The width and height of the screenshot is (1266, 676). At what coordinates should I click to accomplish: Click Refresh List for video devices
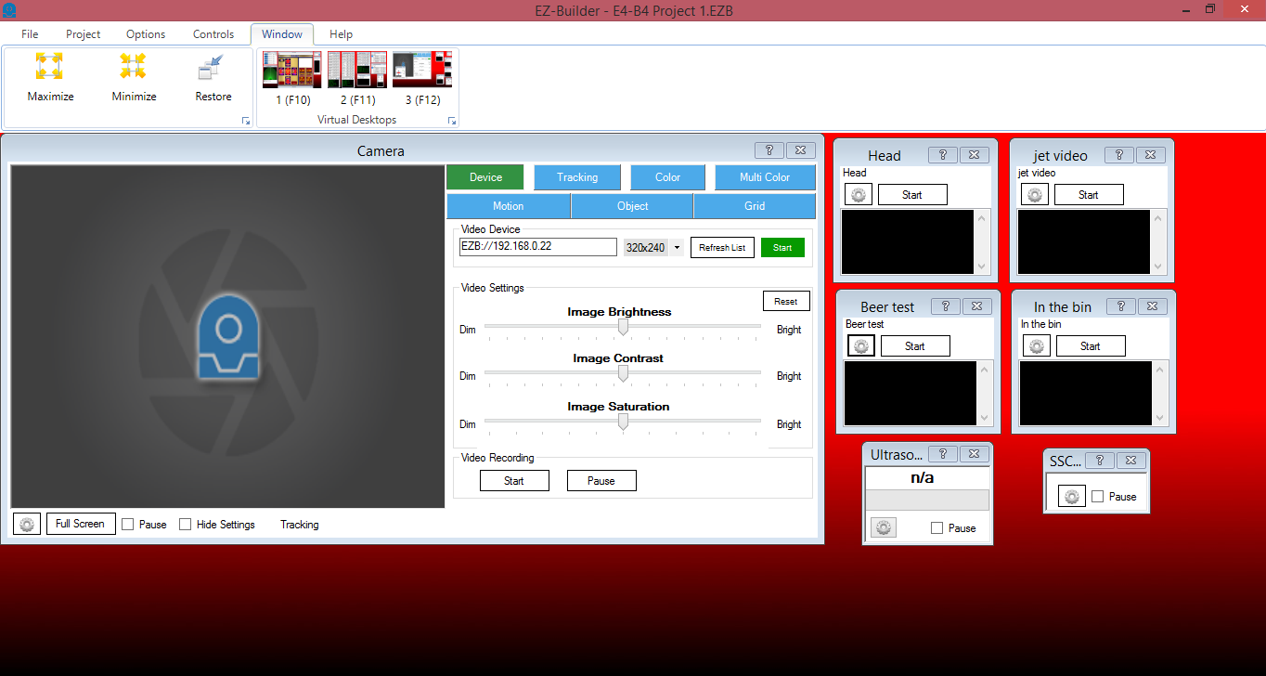pyautogui.click(x=722, y=248)
